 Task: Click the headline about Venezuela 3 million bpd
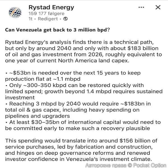(x=57, y=30)
